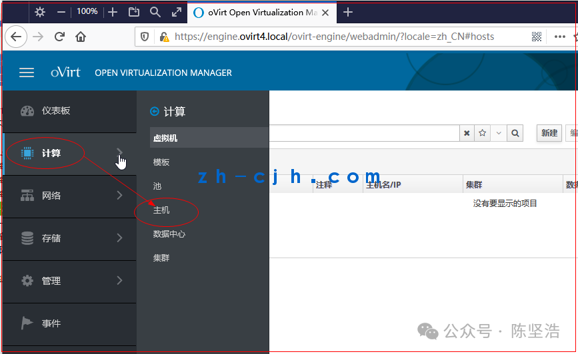Open the 管理 administration menu item
Viewport: 578px width, 354px height.
[x=69, y=281]
